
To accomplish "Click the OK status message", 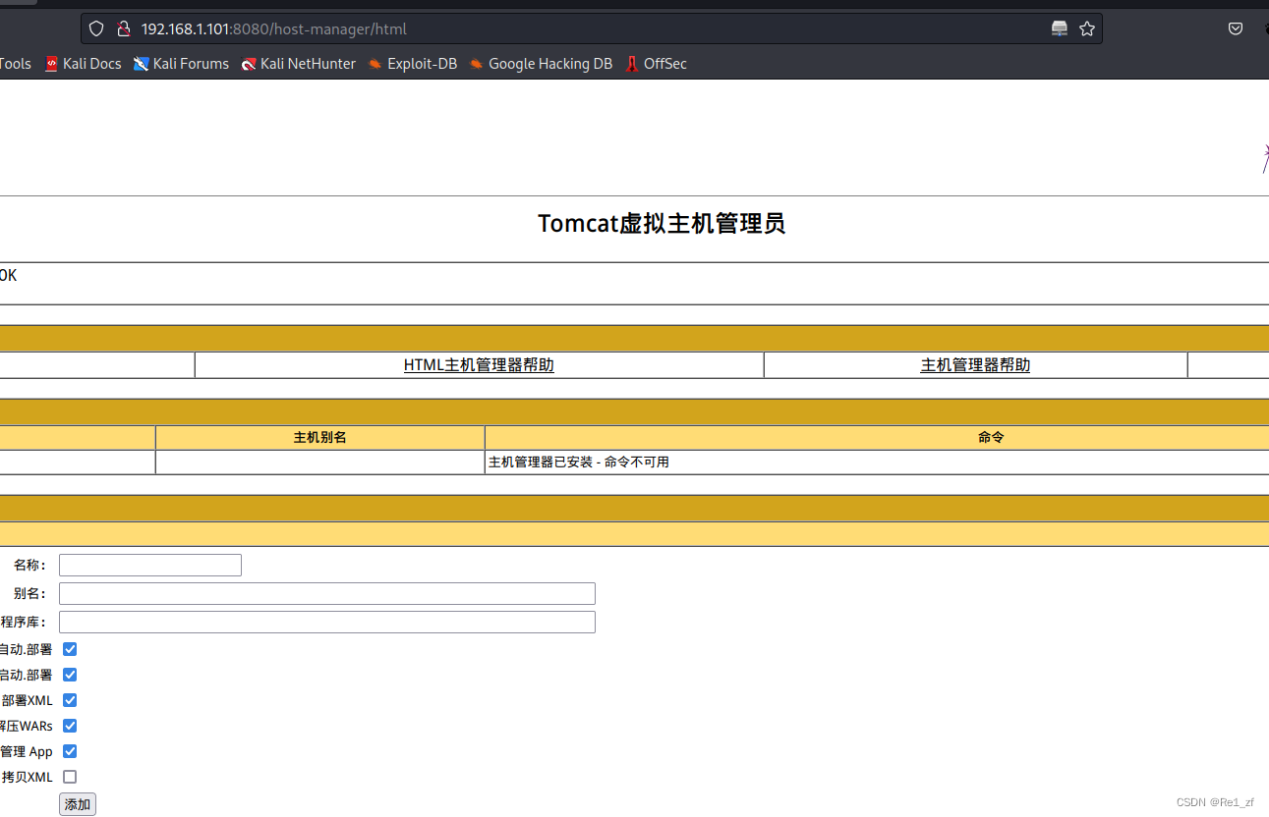I will pos(7,276).
